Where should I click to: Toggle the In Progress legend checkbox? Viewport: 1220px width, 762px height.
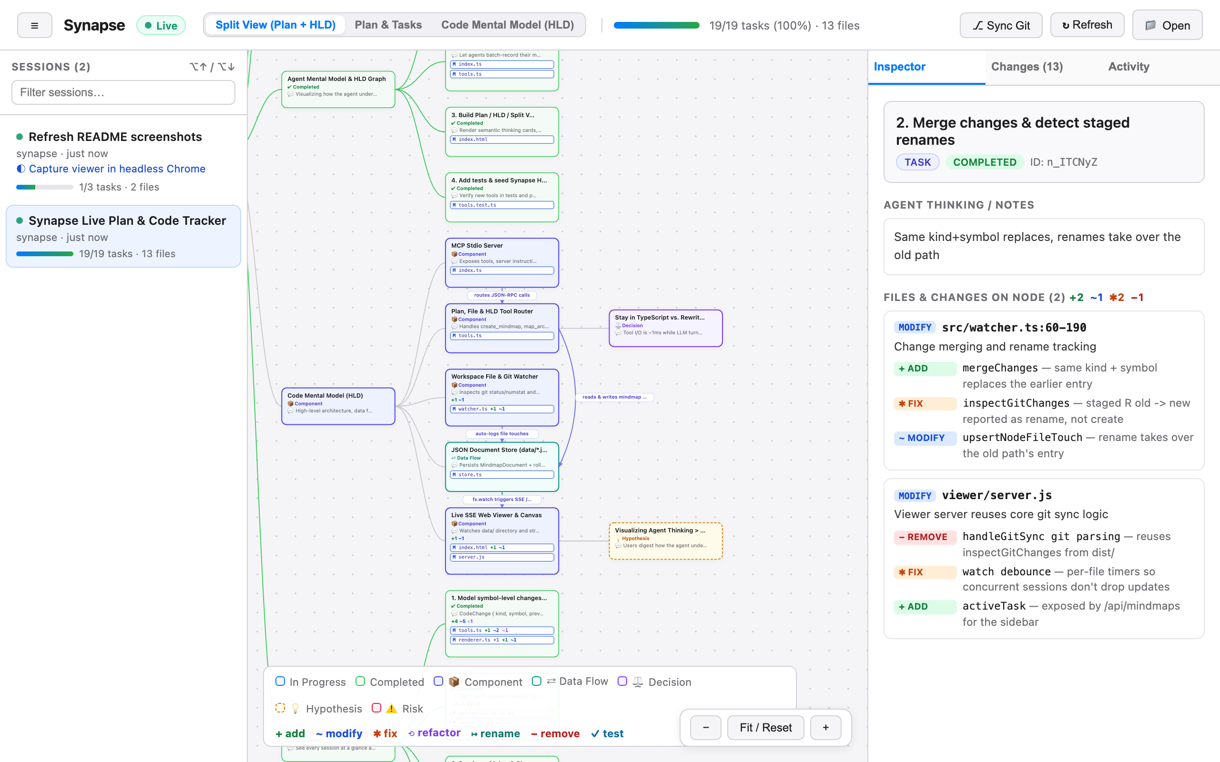pyautogui.click(x=280, y=682)
